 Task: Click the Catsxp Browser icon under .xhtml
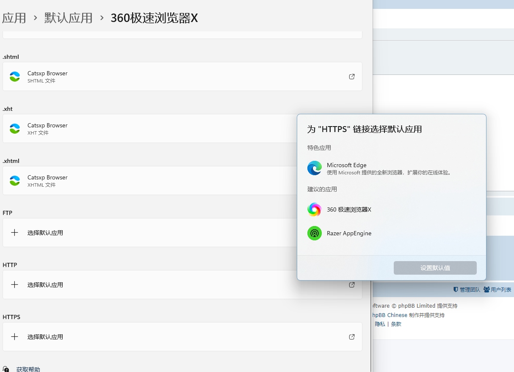pyautogui.click(x=15, y=181)
